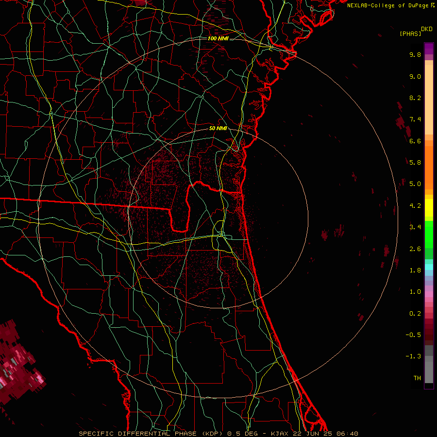Click the 06:40 timestamp
Viewport: 437px width, 437px height.
(347, 434)
